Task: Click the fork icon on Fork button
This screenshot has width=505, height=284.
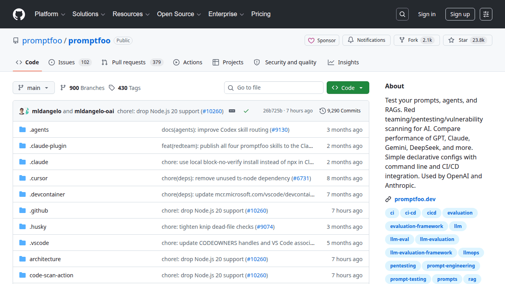Action: 402,40
